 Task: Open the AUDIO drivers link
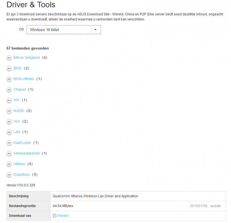pos(19,111)
